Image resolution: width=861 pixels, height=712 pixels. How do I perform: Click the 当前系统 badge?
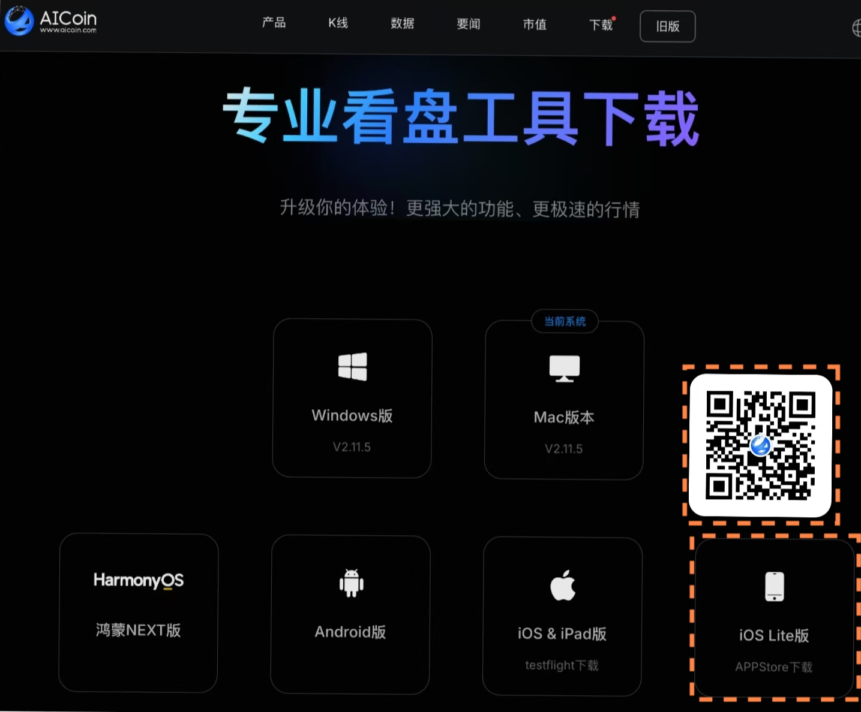(x=565, y=321)
